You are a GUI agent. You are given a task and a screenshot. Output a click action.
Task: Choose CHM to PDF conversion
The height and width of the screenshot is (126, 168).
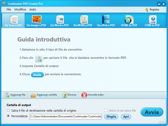click(152, 20)
